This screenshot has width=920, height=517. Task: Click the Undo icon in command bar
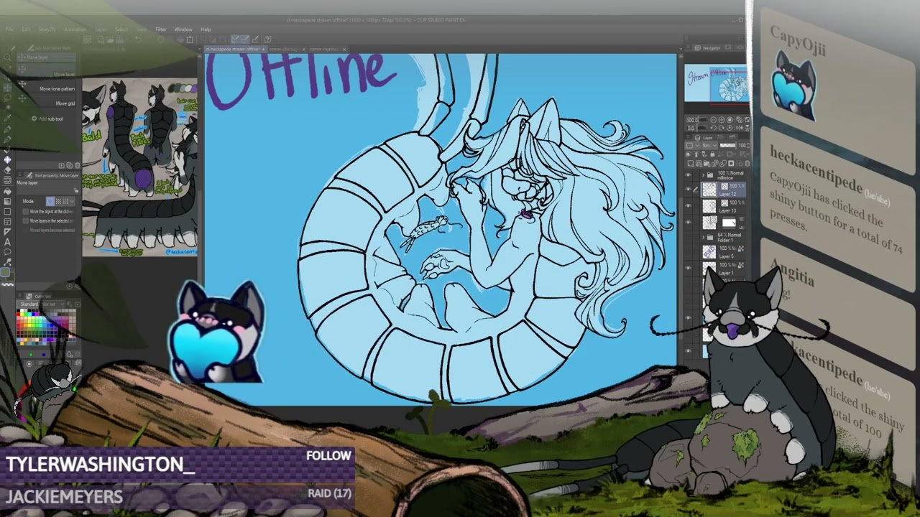[x=137, y=39]
